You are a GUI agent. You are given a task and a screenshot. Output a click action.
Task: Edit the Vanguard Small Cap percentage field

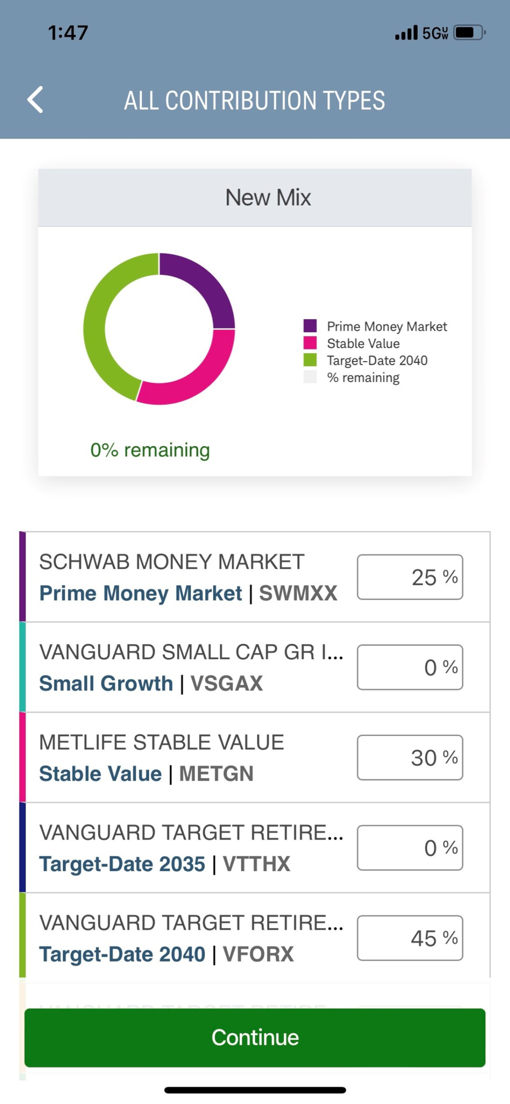click(410, 667)
